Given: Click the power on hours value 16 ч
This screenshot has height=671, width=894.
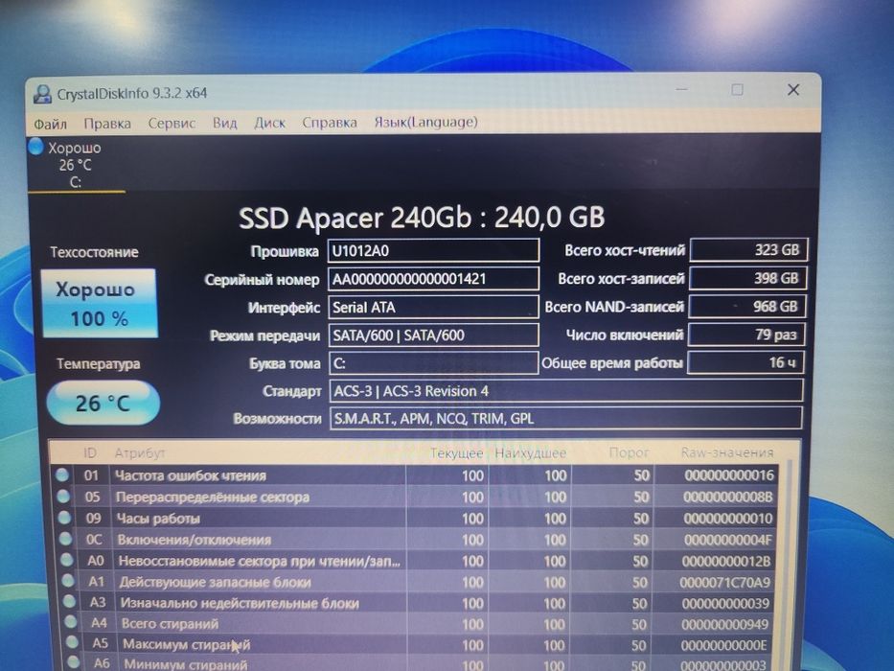Looking at the screenshot, I should coord(745,362).
